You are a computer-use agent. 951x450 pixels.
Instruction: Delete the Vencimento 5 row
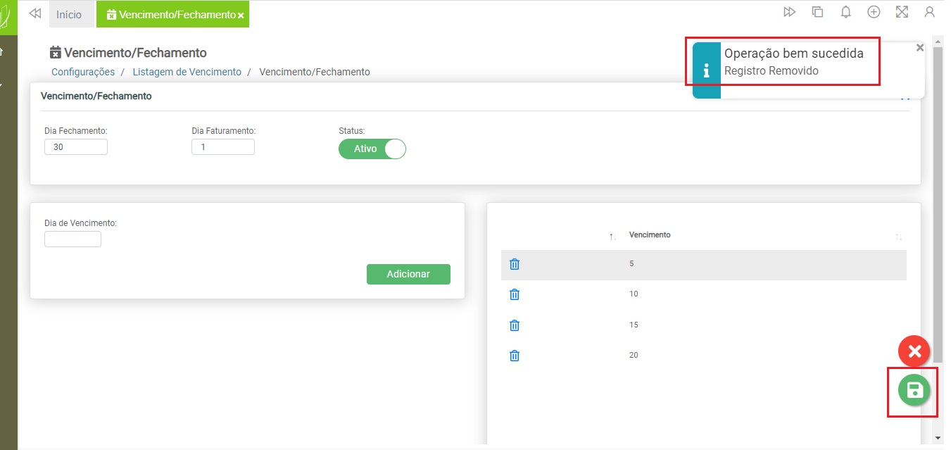point(515,264)
